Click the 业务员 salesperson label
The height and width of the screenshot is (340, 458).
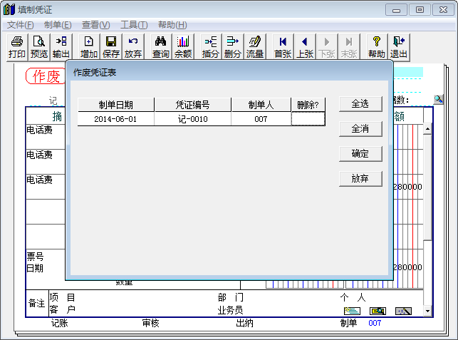tap(230, 310)
